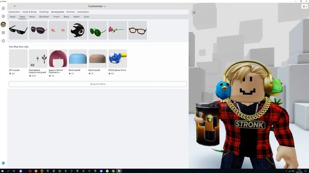Open Task View on the taskbar
The image size is (309, 173).
[x=14, y=171]
